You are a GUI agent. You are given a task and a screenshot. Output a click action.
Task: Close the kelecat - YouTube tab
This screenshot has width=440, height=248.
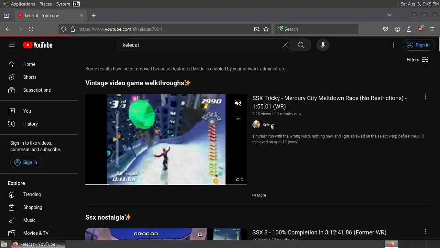tap(82, 15)
